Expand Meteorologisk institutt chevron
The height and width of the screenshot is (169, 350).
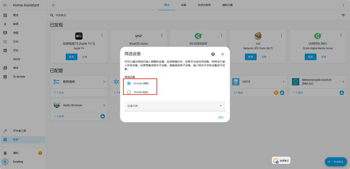[x=343, y=82]
